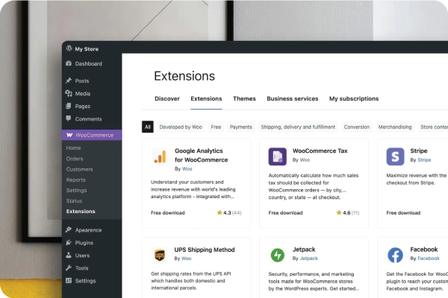Click Woo link under Google Analytics
This screenshot has width=448, height=298.
click(x=187, y=169)
